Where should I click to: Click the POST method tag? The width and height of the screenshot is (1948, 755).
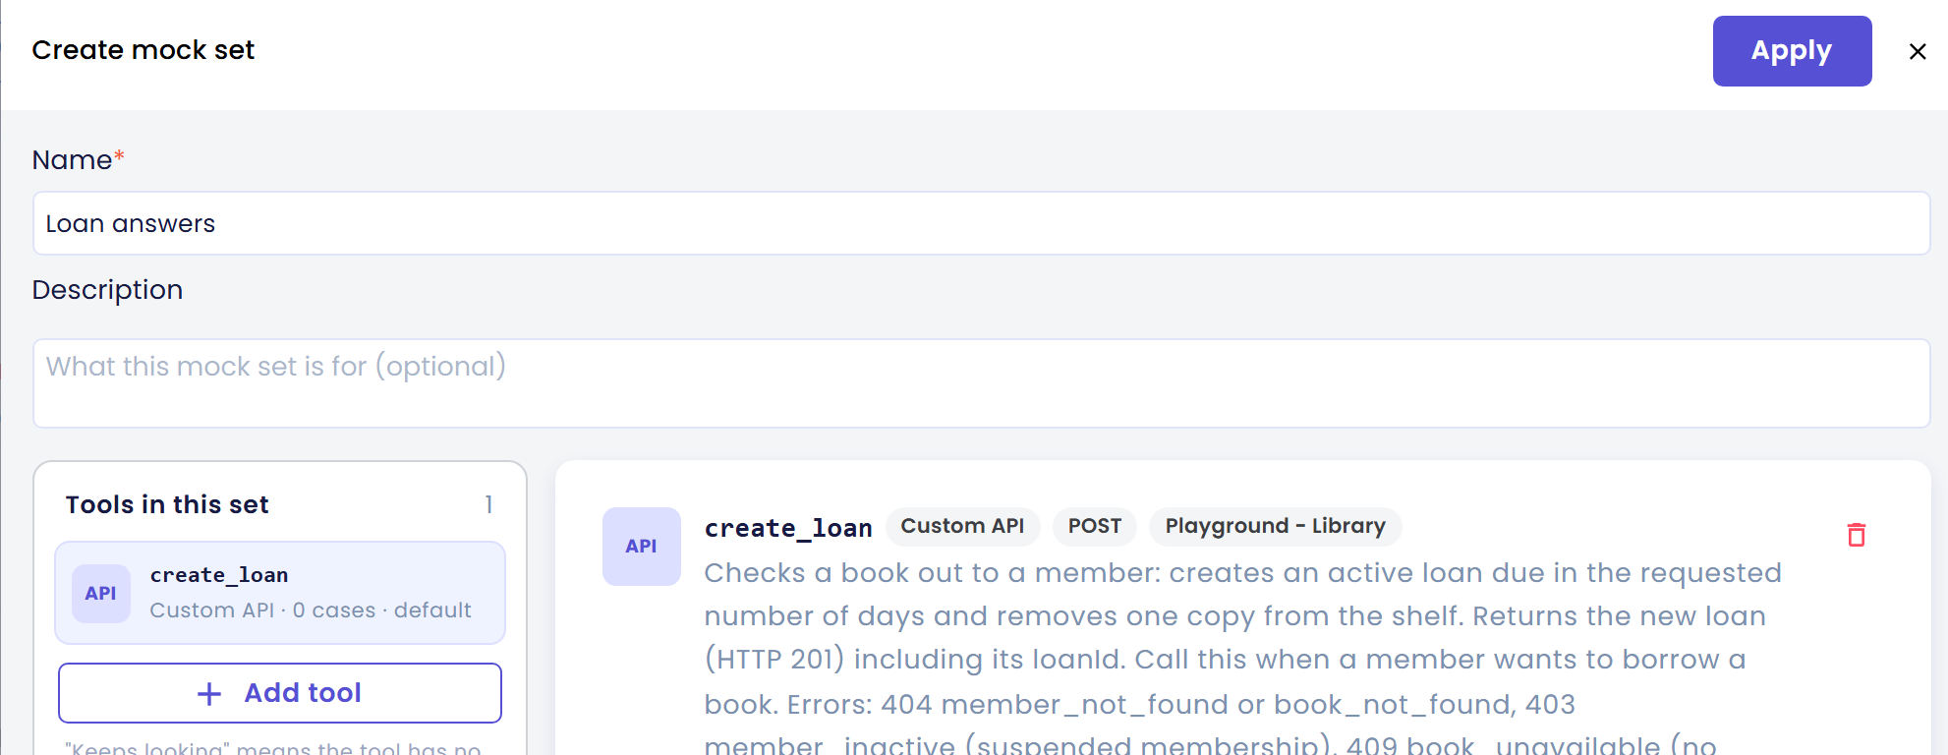point(1095,527)
